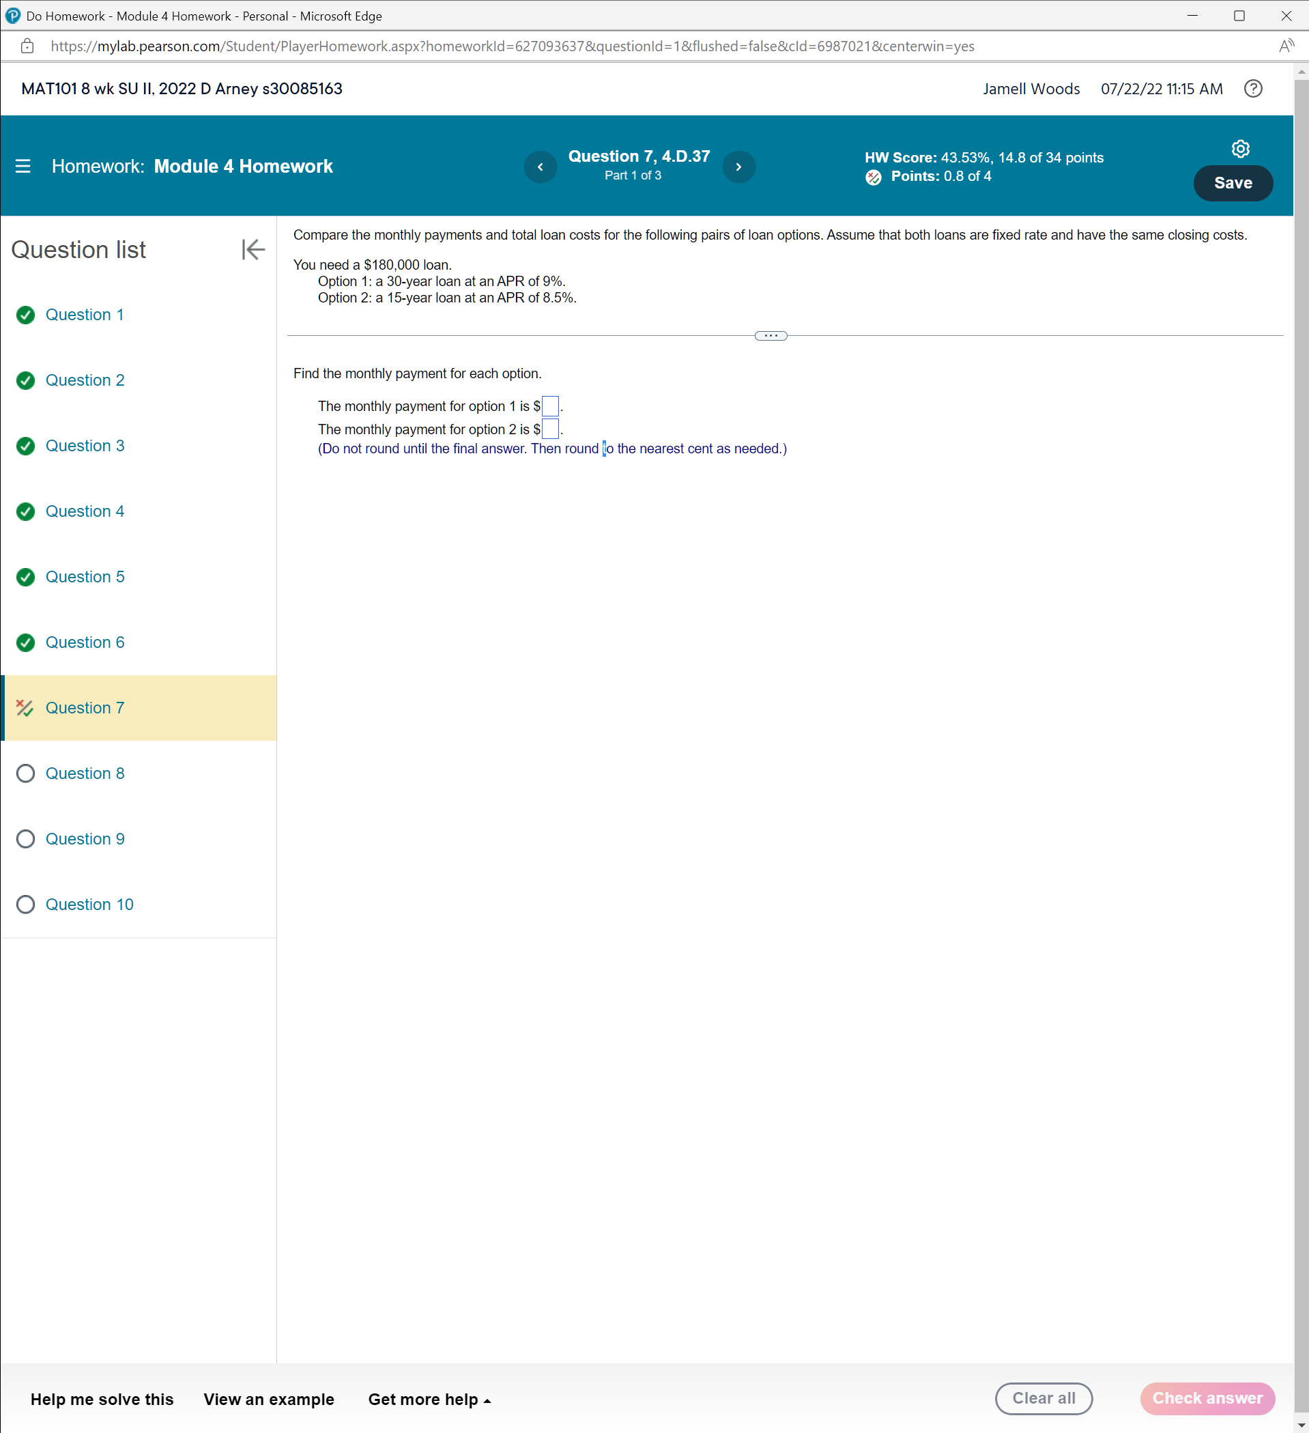This screenshot has height=1433, width=1309.
Task: Expand the Get more help menu
Action: pyautogui.click(x=429, y=1400)
